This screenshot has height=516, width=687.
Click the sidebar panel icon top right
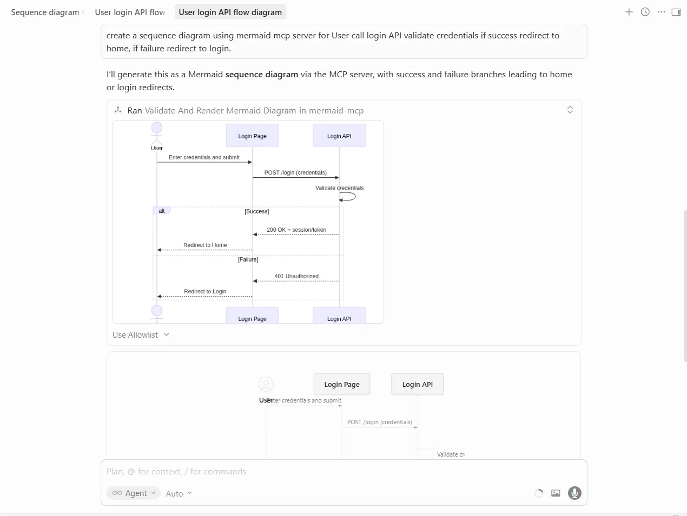pos(676,11)
